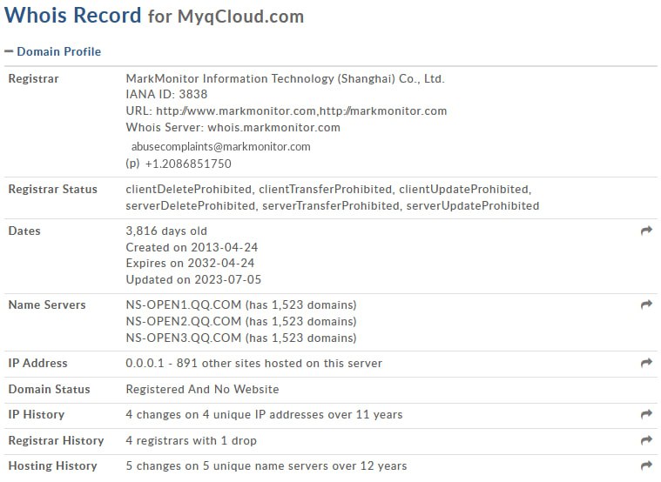Screen dimensions: 661x482
Task: Click the arrow icon for IP History
Action: (646, 415)
